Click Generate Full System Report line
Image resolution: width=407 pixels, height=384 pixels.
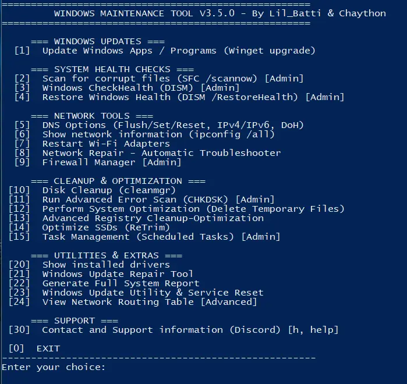click(x=121, y=283)
